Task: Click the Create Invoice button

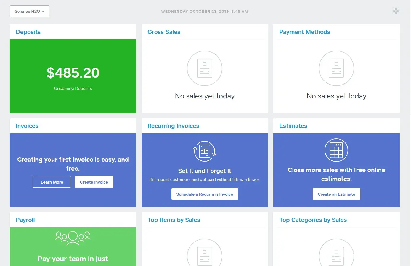Action: pyautogui.click(x=94, y=182)
